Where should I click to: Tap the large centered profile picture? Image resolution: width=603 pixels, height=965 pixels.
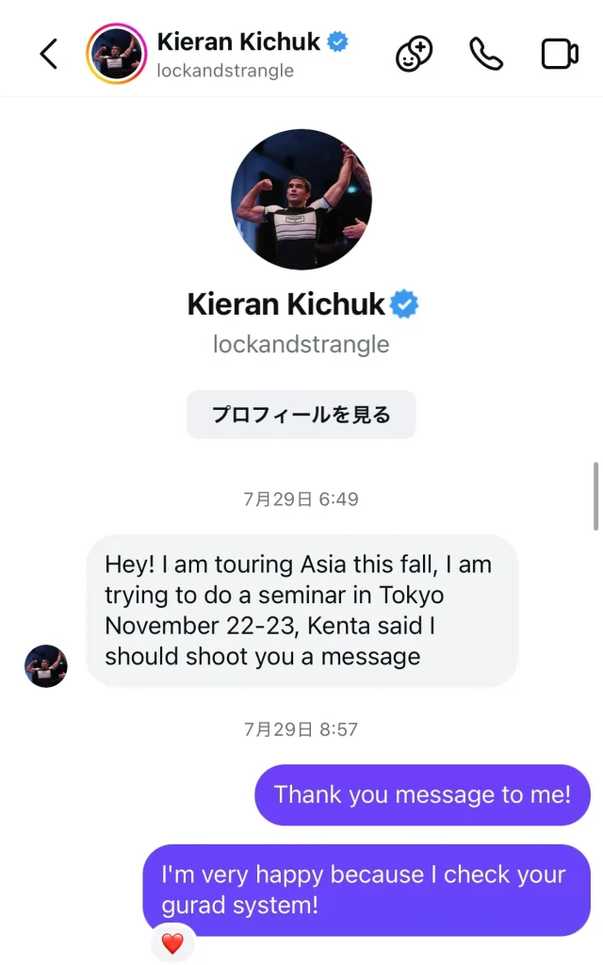(301, 199)
